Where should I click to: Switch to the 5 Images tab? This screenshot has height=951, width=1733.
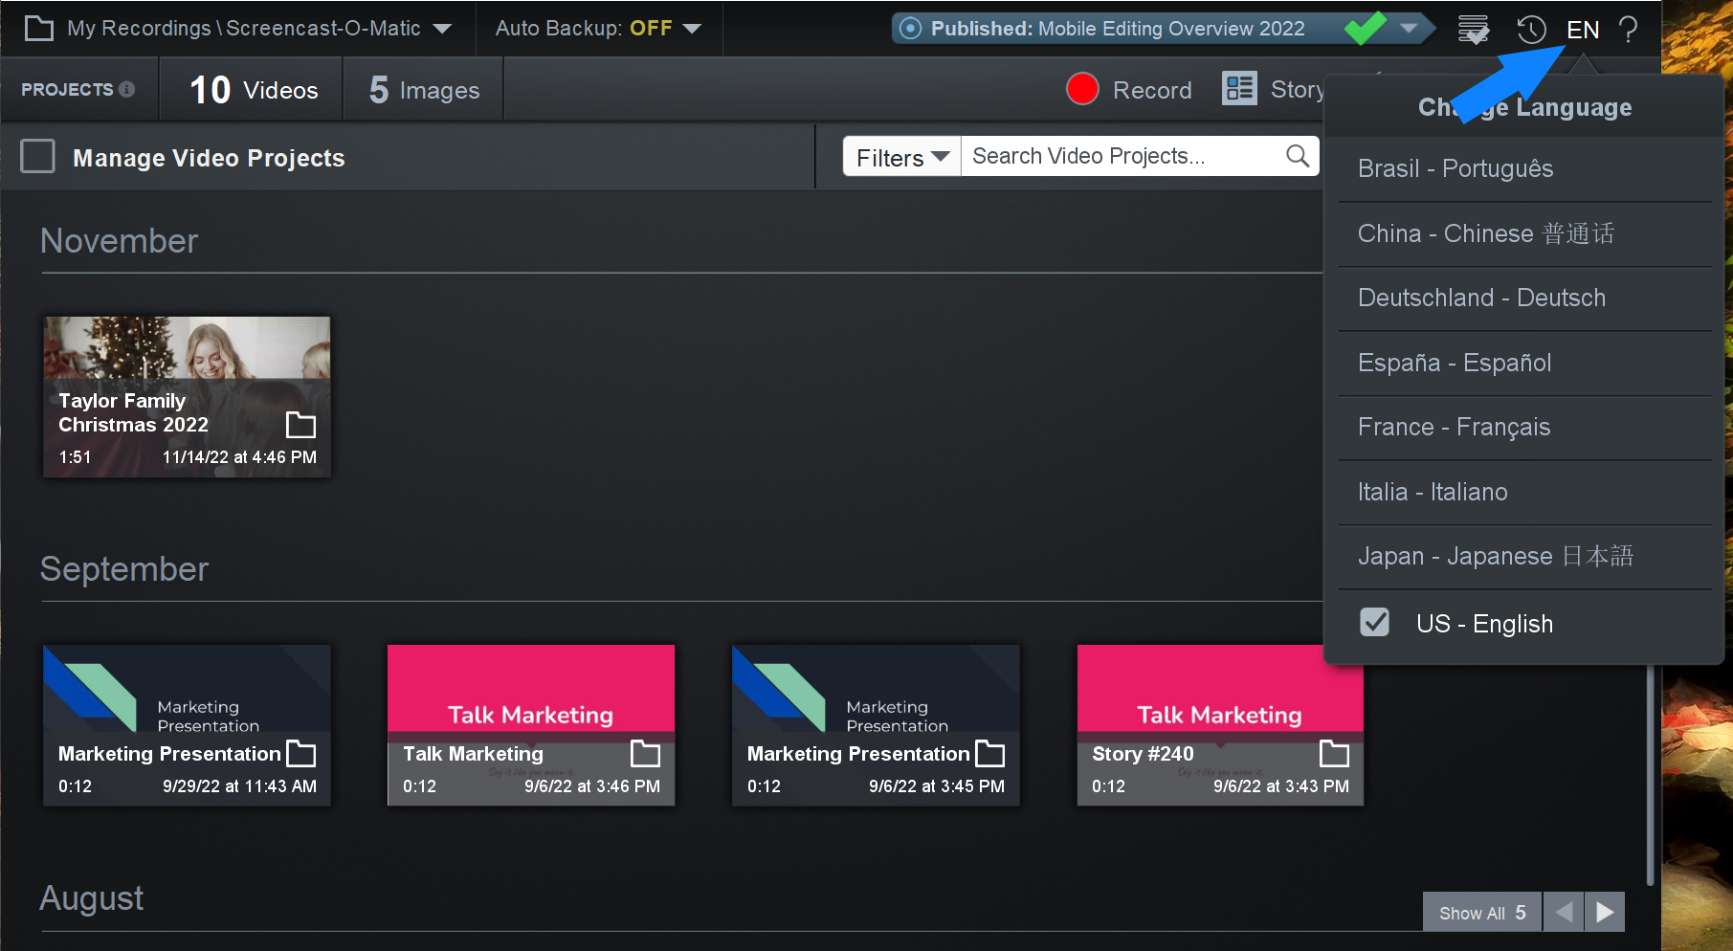coord(424,90)
